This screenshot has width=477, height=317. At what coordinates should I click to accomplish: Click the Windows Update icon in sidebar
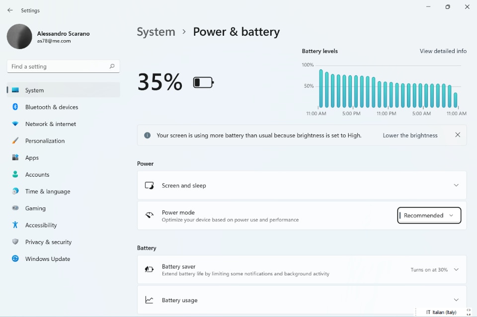[15, 259]
